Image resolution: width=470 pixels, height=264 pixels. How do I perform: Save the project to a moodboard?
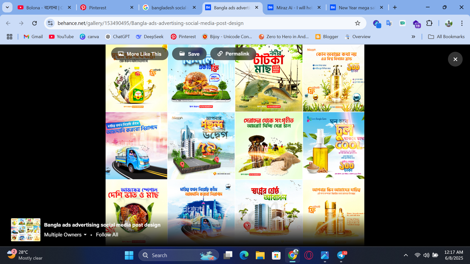(189, 54)
